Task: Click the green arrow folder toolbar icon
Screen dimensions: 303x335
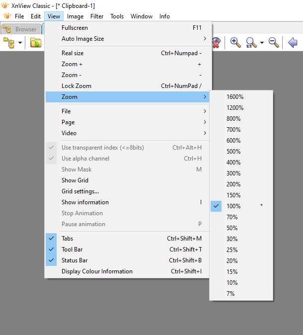Action: pyautogui.click(x=36, y=43)
